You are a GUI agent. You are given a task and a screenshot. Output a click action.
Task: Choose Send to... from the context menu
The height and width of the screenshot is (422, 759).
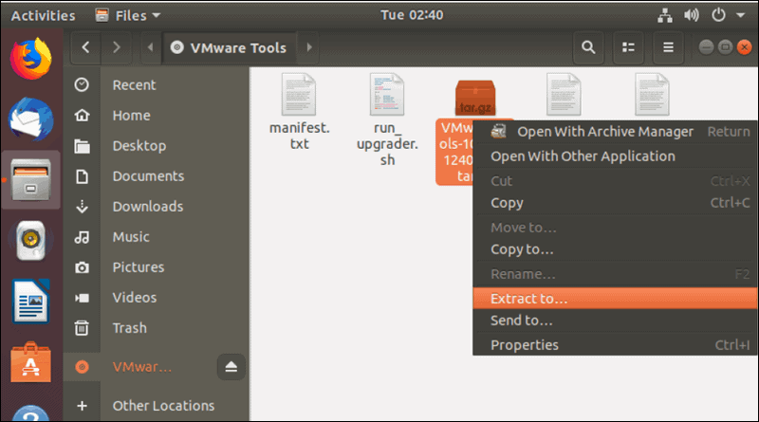tap(615, 321)
